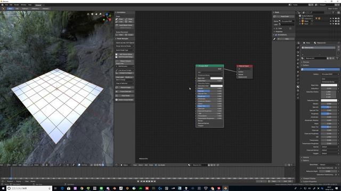
Task: Enable the node Color checkbox
Action: 277,28
